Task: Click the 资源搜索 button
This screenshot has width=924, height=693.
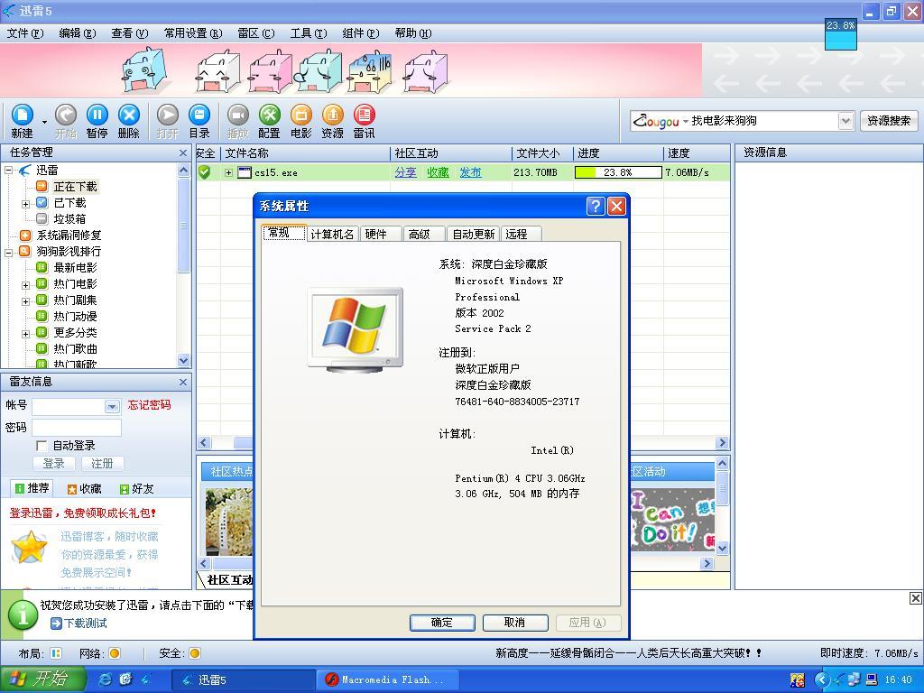Action: 889,121
